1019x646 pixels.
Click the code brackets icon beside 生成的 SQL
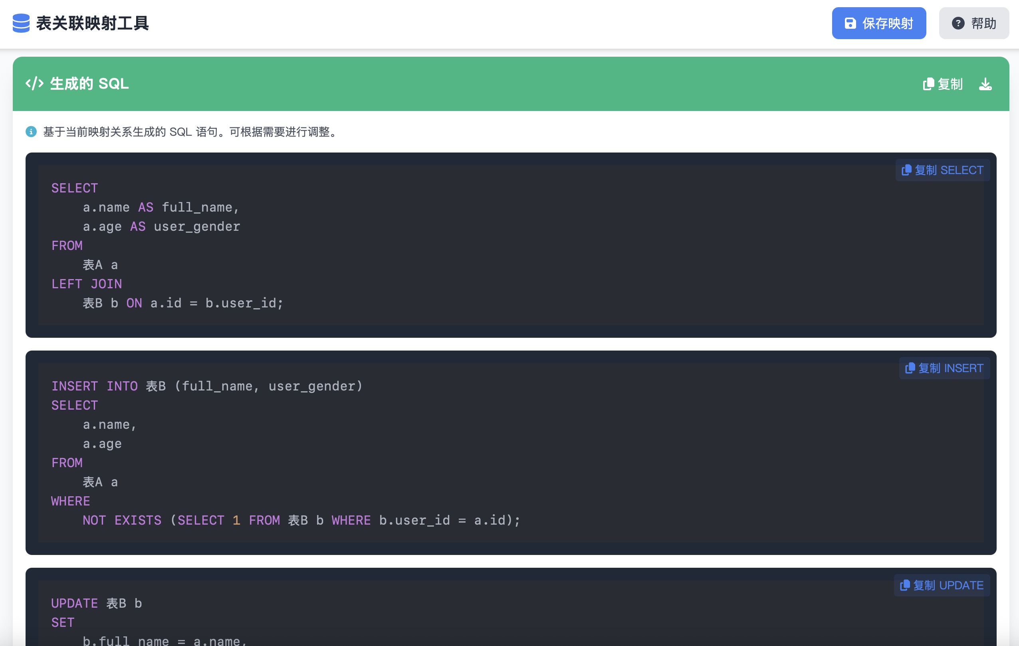pyautogui.click(x=34, y=83)
